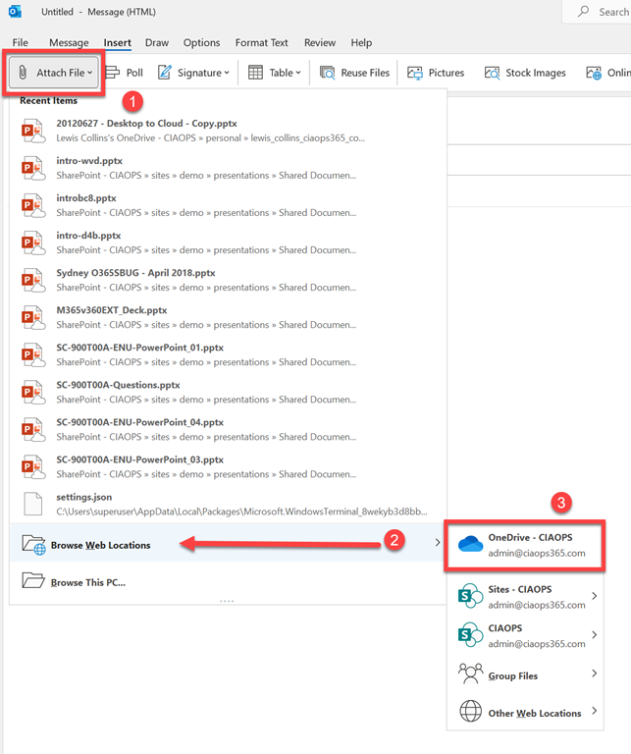Open the Signature pen icon
Viewport: 631px width, 754px height.
[165, 73]
